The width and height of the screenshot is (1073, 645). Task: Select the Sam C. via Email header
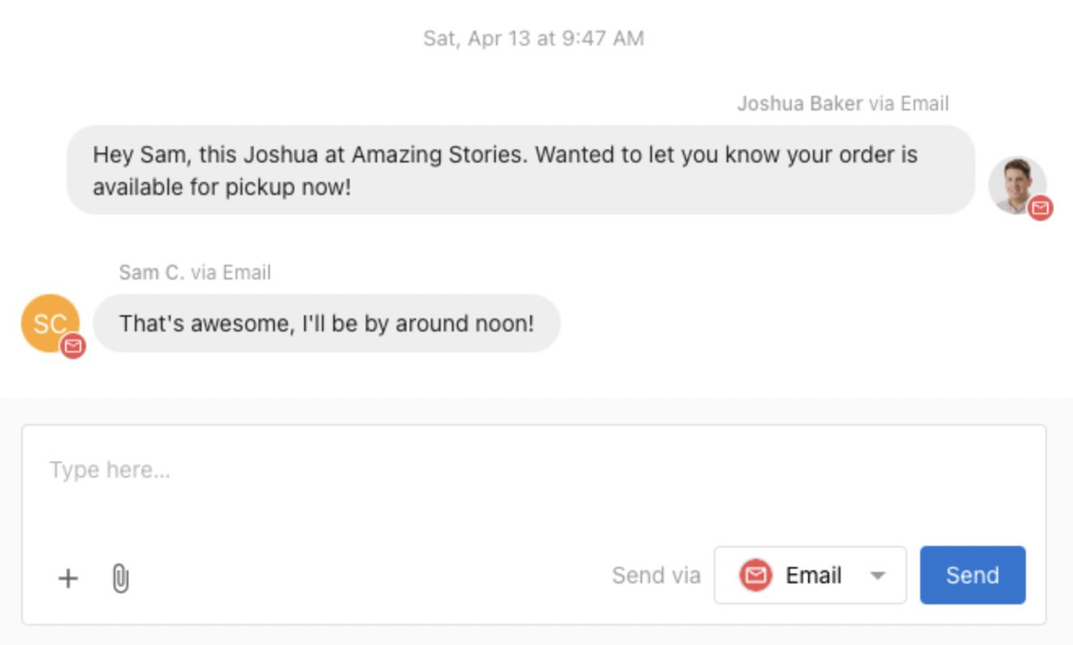[196, 272]
